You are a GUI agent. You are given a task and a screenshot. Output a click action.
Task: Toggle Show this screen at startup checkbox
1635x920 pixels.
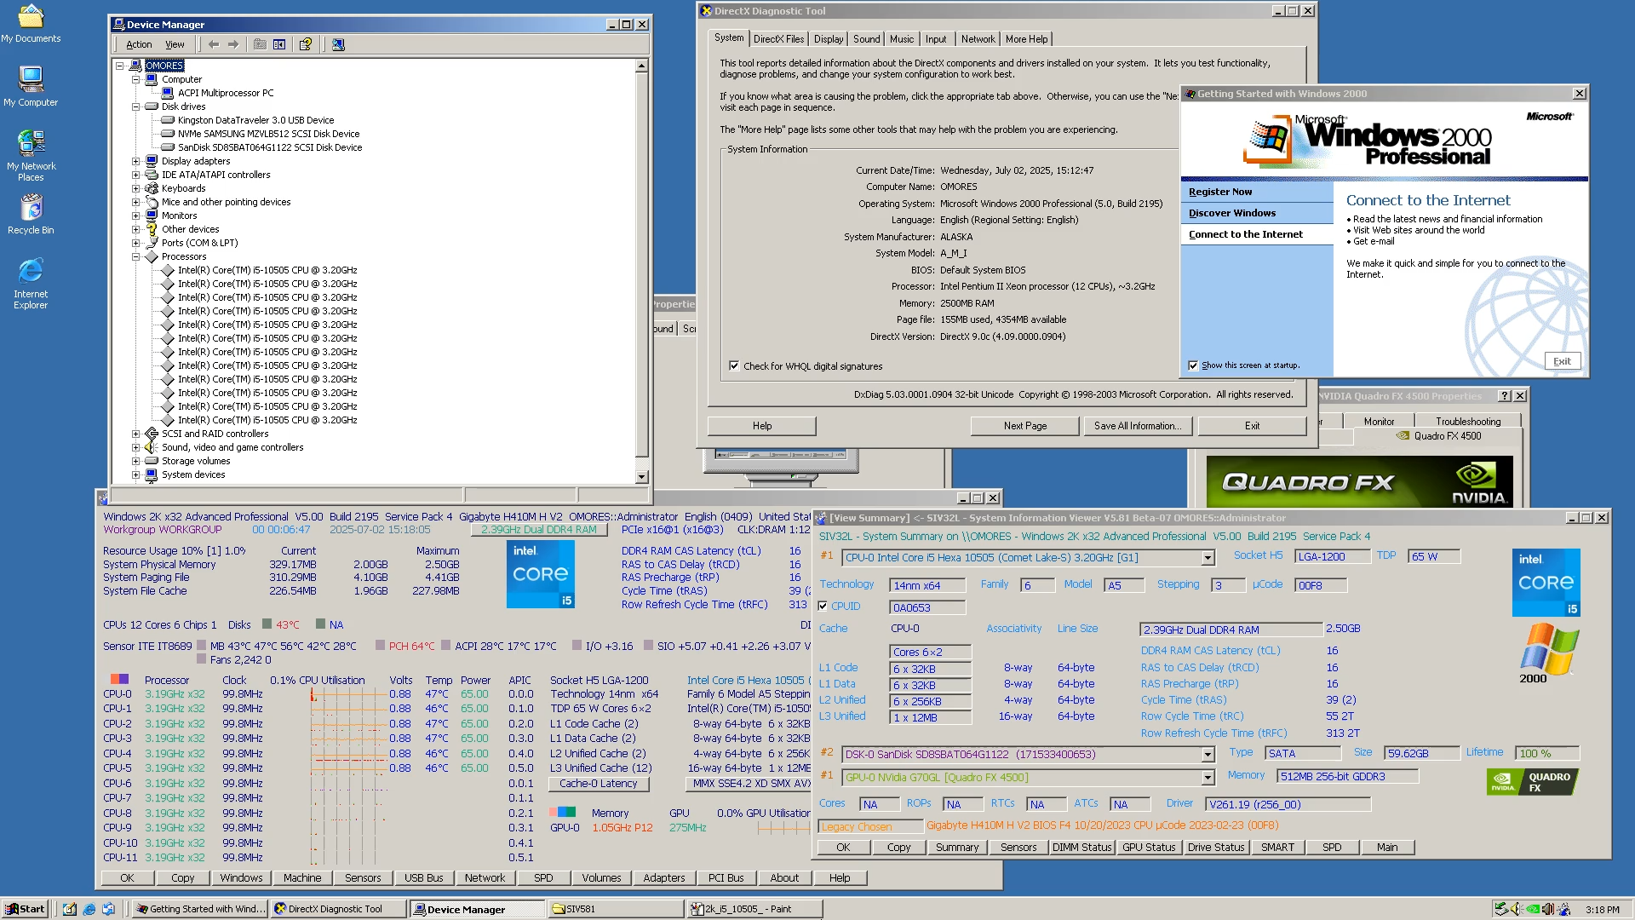tap(1193, 365)
